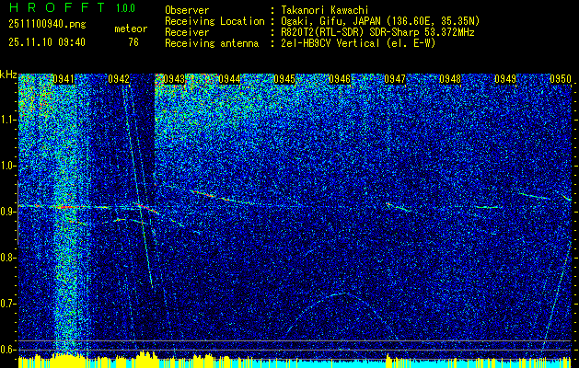Click time marker 0941

(x=64, y=79)
